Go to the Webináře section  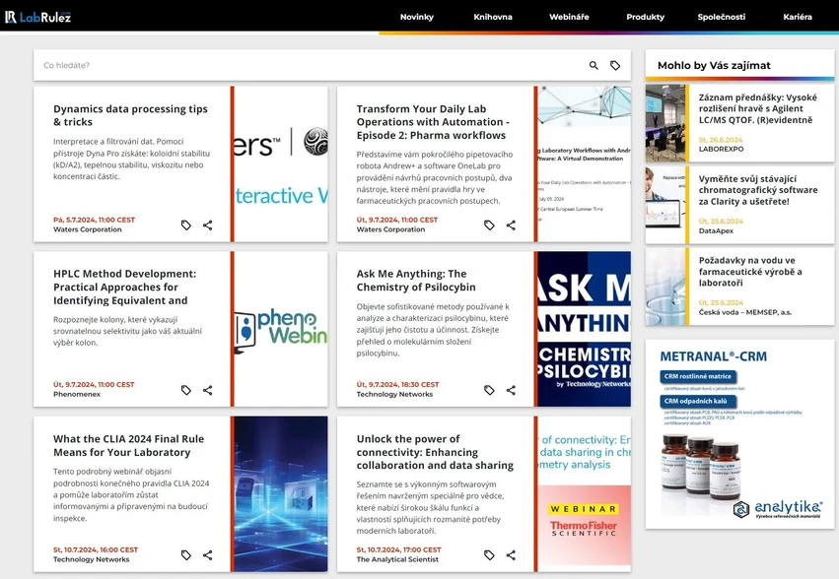pyautogui.click(x=569, y=17)
